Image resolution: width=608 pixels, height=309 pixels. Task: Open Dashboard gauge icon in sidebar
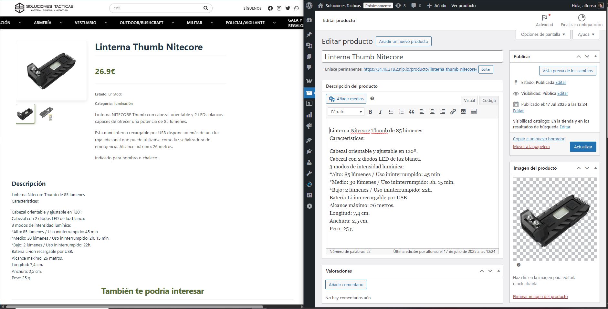[309, 20]
